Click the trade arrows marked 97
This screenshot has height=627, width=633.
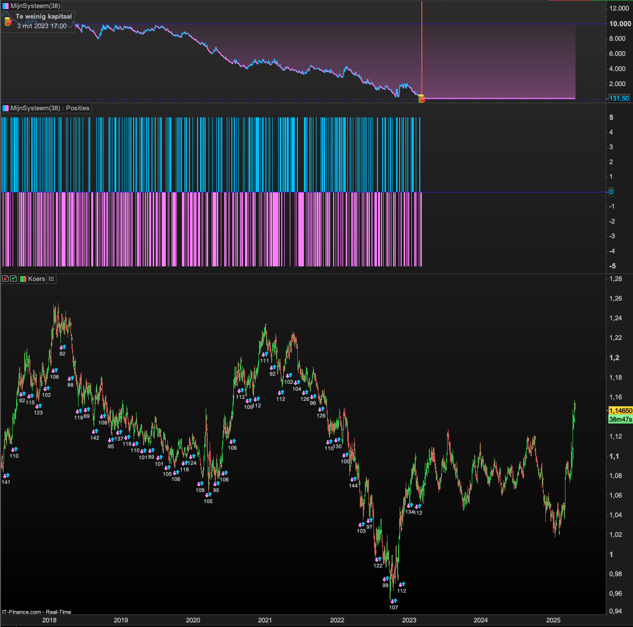369,520
